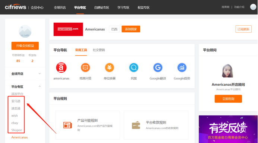Click the available benefits count 85
Screen dimensions: 258x143
(x=18, y=61)
